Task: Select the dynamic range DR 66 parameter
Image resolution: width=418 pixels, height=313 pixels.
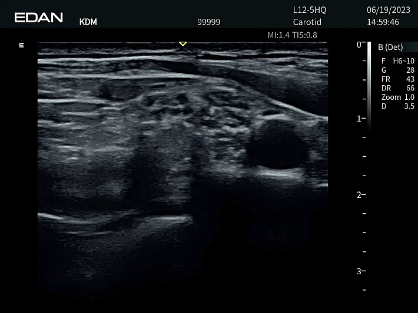Action: click(397, 88)
